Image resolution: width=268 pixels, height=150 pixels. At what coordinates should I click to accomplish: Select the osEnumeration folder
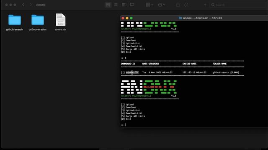[x=38, y=22]
